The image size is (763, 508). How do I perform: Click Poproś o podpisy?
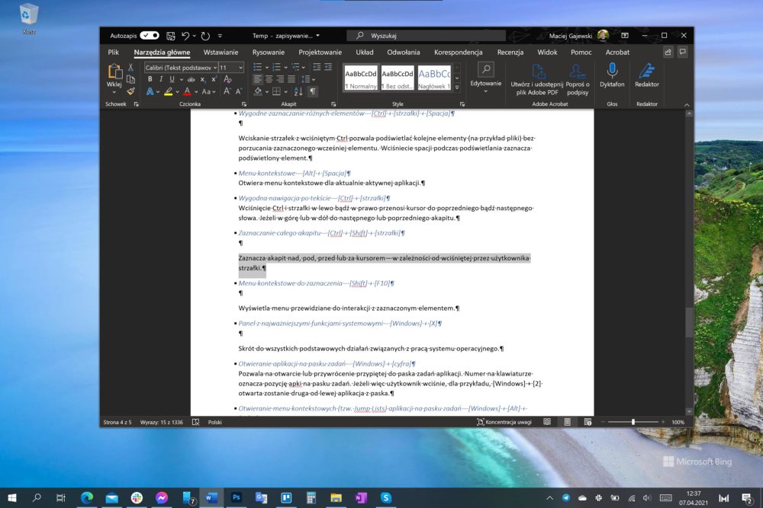click(x=578, y=79)
